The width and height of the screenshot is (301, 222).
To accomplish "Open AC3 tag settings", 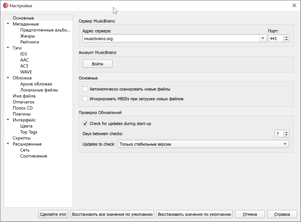I will pos(24,66).
